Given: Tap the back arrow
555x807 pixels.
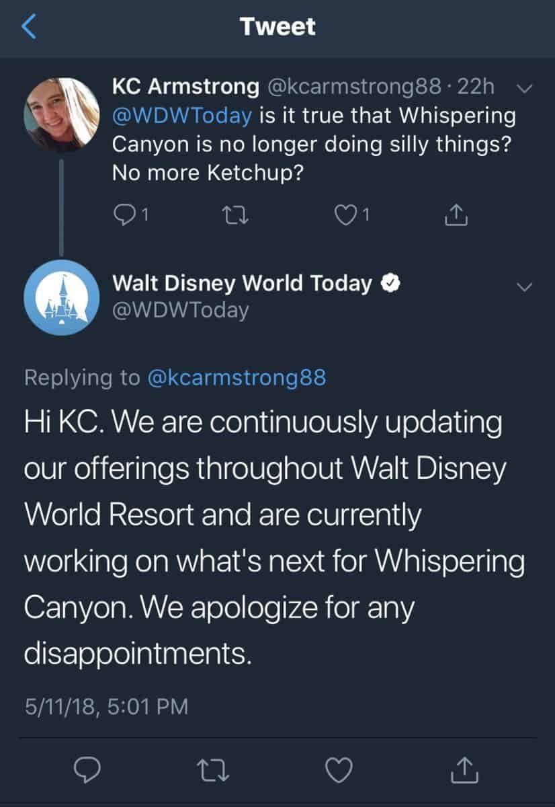Looking at the screenshot, I should tap(28, 27).
